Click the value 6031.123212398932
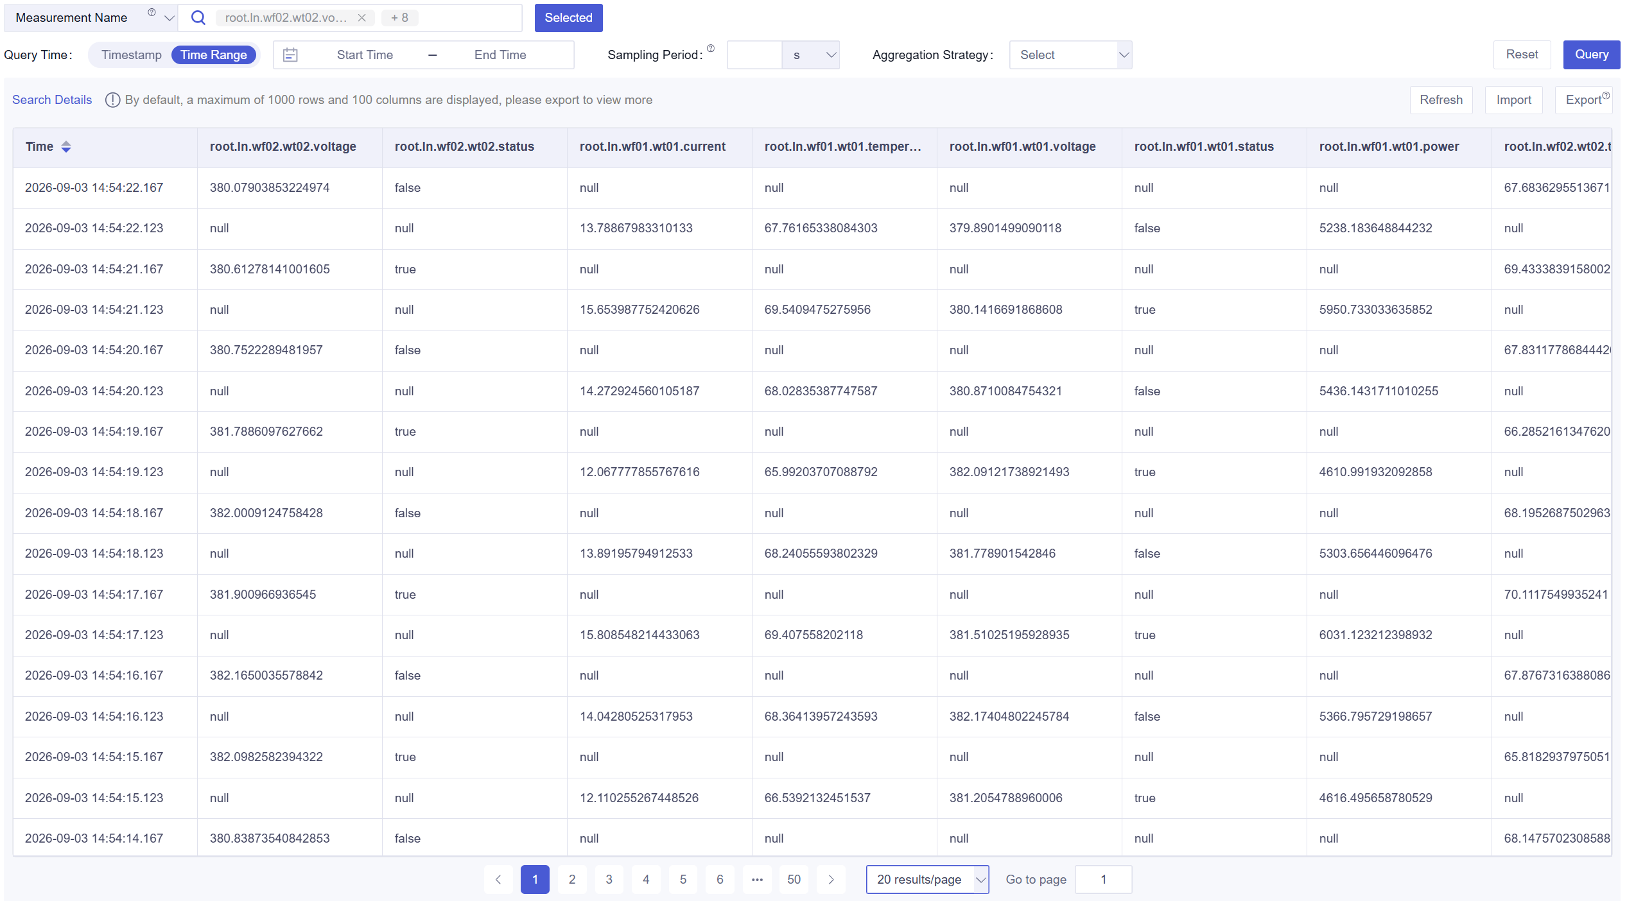Viewport: 1627px width, 901px height. [1375, 635]
